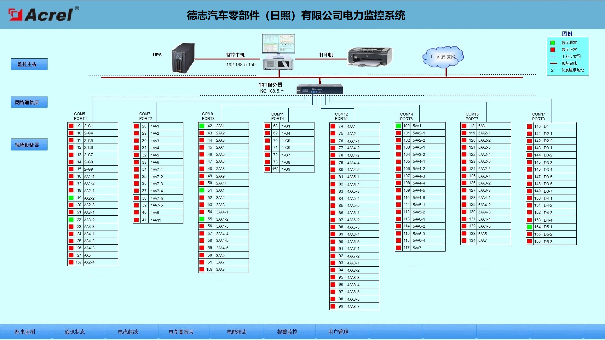Screen dimensions: 605x340
Task: Click the COM12 PORT5 label
Action: tap(341, 116)
